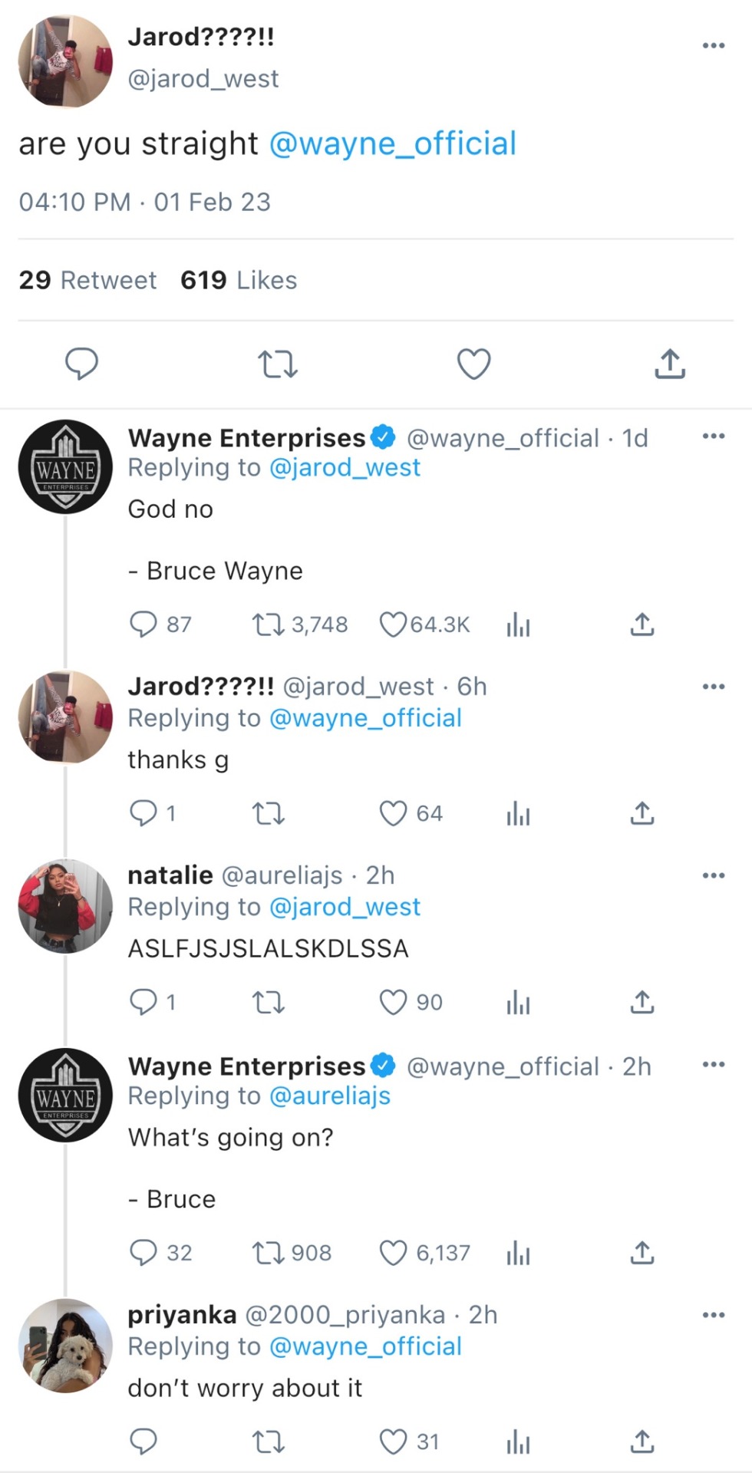Share the main tweet
Screen dimensions: 752x1473
pyautogui.click(x=669, y=364)
